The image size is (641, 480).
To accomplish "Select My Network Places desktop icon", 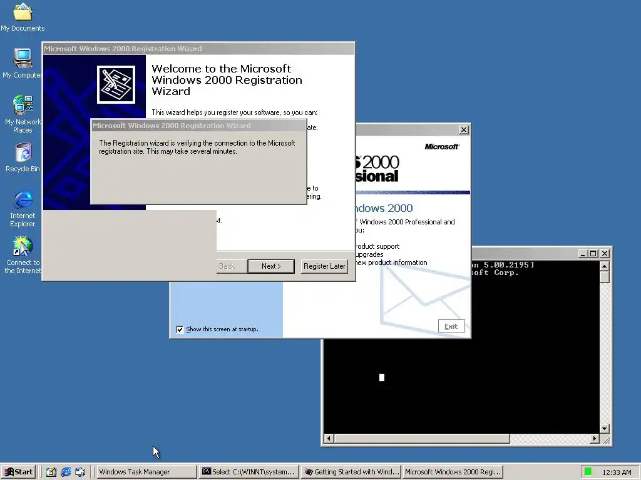I will coord(23,114).
